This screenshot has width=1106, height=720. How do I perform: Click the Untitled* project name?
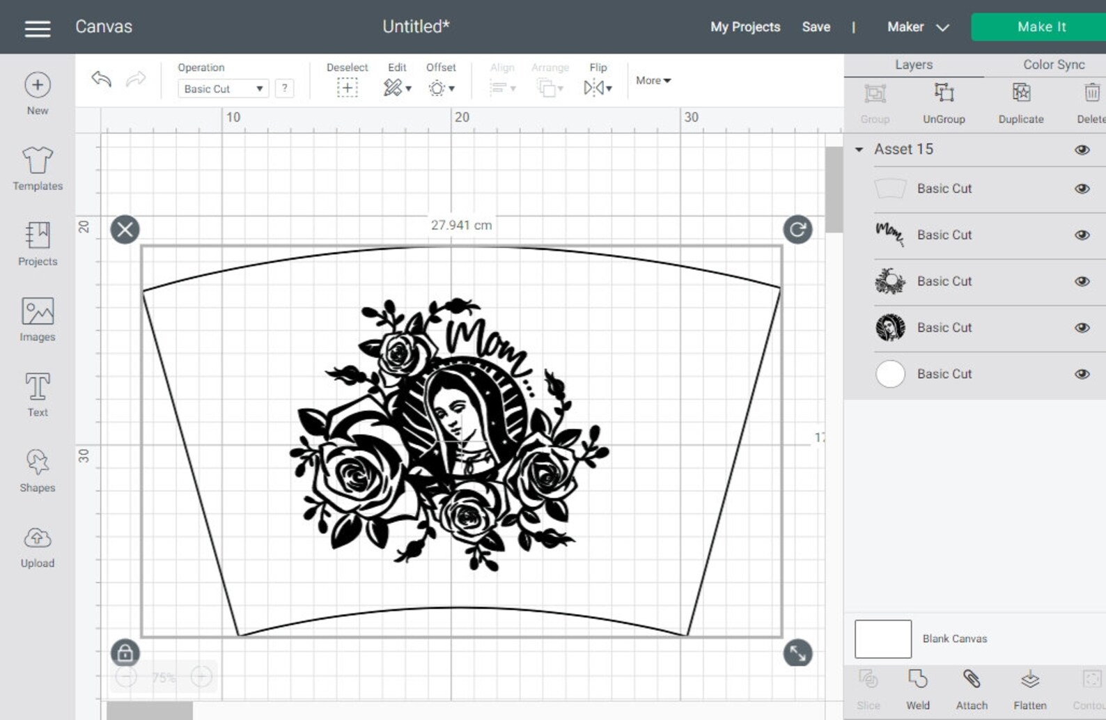tap(416, 26)
